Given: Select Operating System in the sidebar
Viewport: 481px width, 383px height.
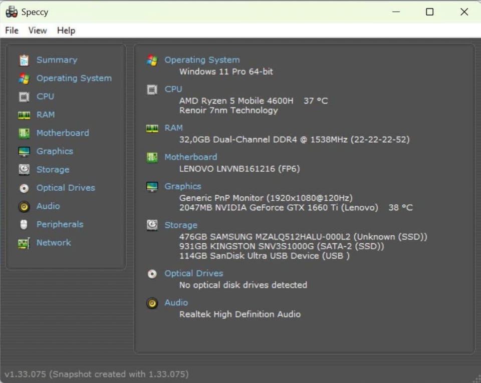Looking at the screenshot, I should 74,78.
